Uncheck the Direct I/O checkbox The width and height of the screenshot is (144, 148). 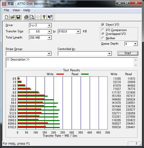coord(103,24)
